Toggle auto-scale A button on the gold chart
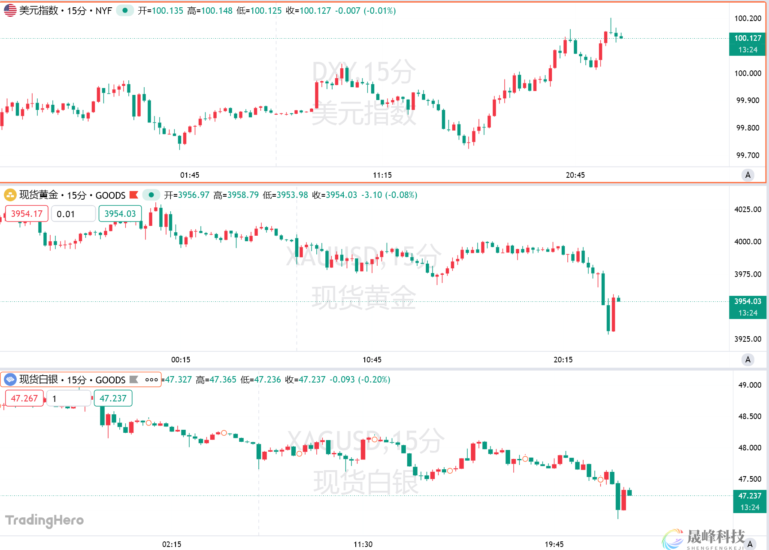The width and height of the screenshot is (769, 550). pyautogui.click(x=748, y=360)
